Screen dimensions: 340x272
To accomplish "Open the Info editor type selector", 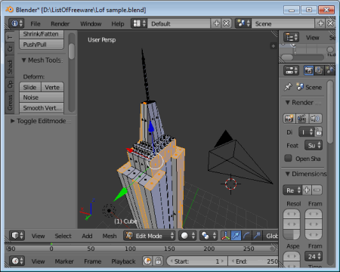I will pyautogui.click(x=17, y=23).
